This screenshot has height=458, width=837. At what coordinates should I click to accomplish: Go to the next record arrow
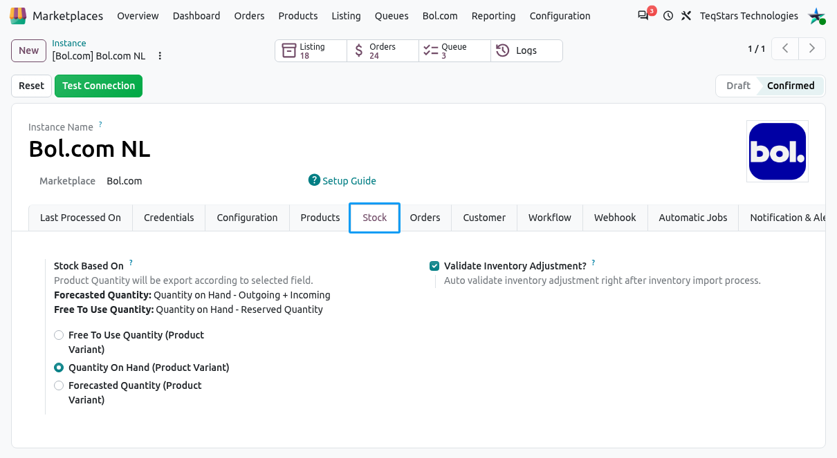pyautogui.click(x=812, y=48)
